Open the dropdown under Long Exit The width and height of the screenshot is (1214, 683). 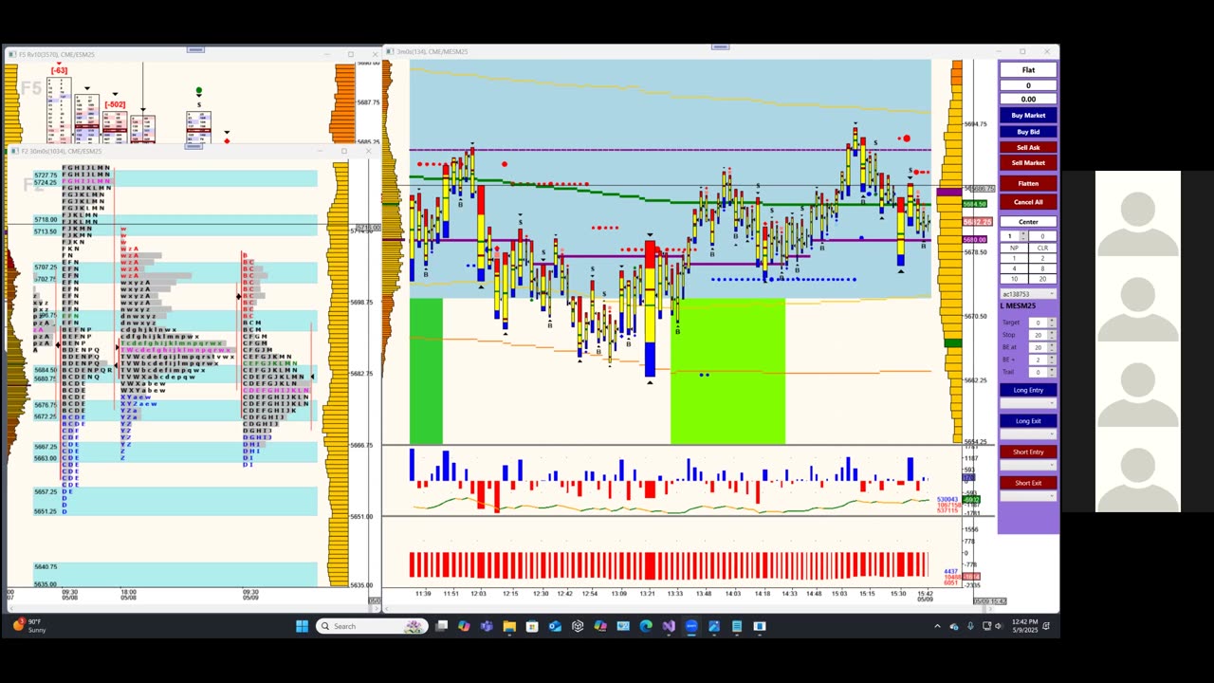pyautogui.click(x=1028, y=434)
